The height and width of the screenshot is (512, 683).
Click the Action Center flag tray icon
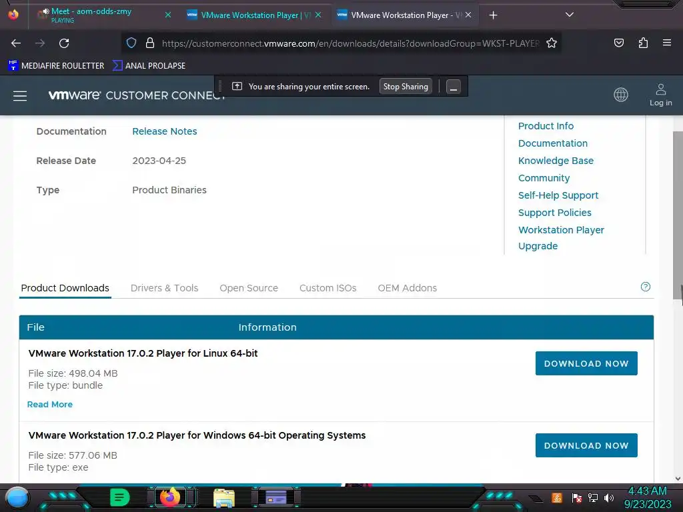click(x=577, y=497)
